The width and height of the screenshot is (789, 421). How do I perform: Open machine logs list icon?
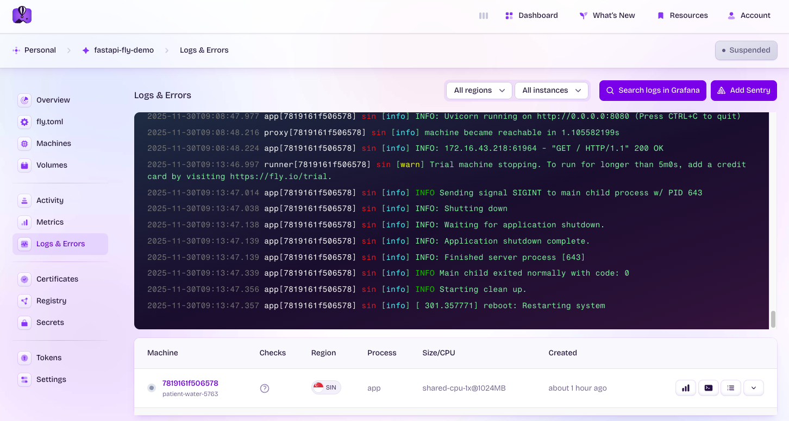pyautogui.click(x=731, y=388)
